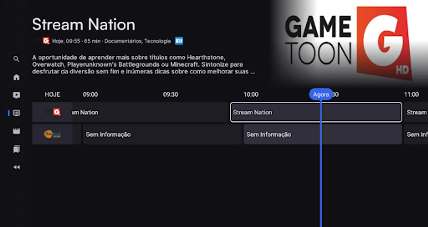Click the 10:00 time label
Viewport: 428px width, 227px height.
pyautogui.click(x=251, y=95)
